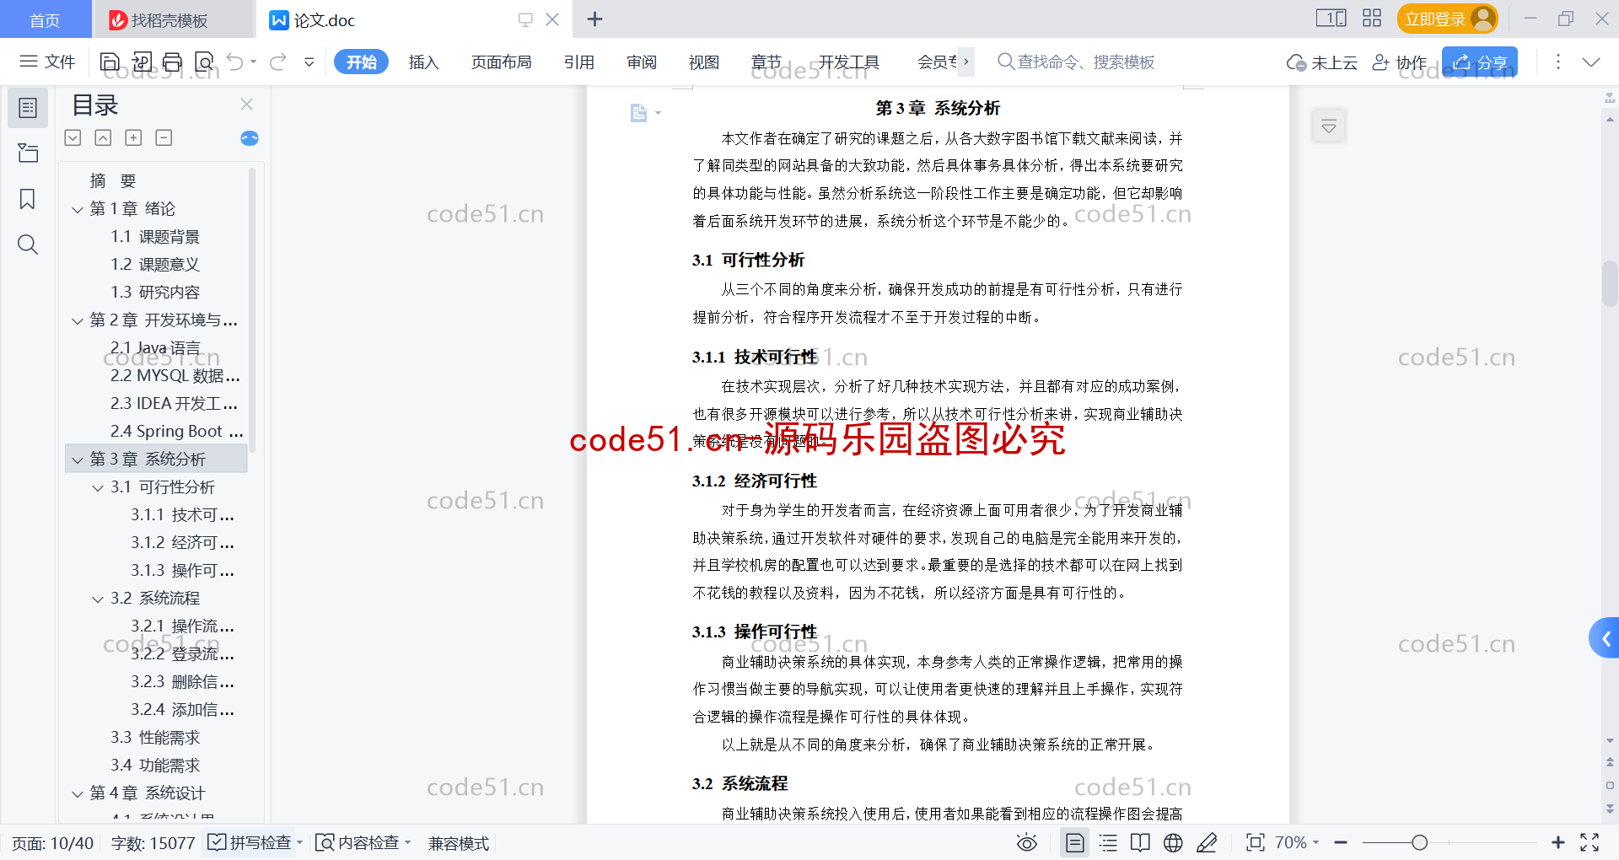This screenshot has height=860, width=1619.
Task: Collapse 第4章 系统设计 outline node
Action: 78,793
